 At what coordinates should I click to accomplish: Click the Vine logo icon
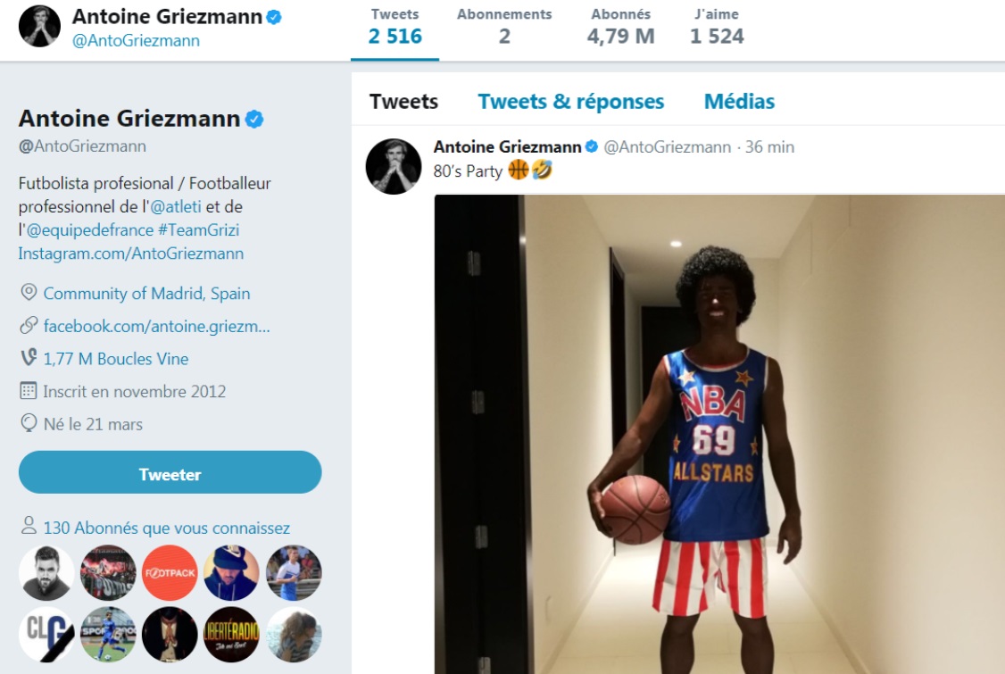[29, 358]
